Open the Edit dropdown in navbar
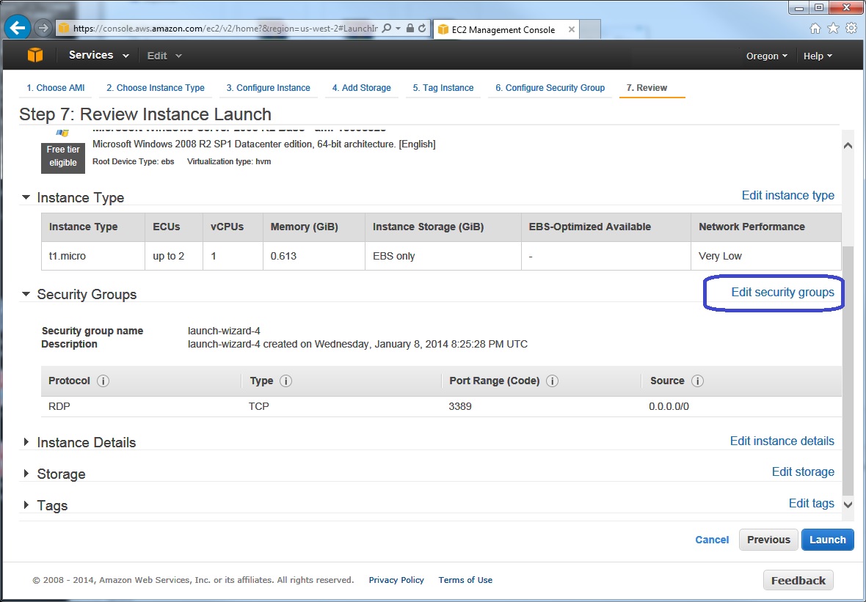Image resolution: width=866 pixels, height=602 pixels. tap(164, 56)
